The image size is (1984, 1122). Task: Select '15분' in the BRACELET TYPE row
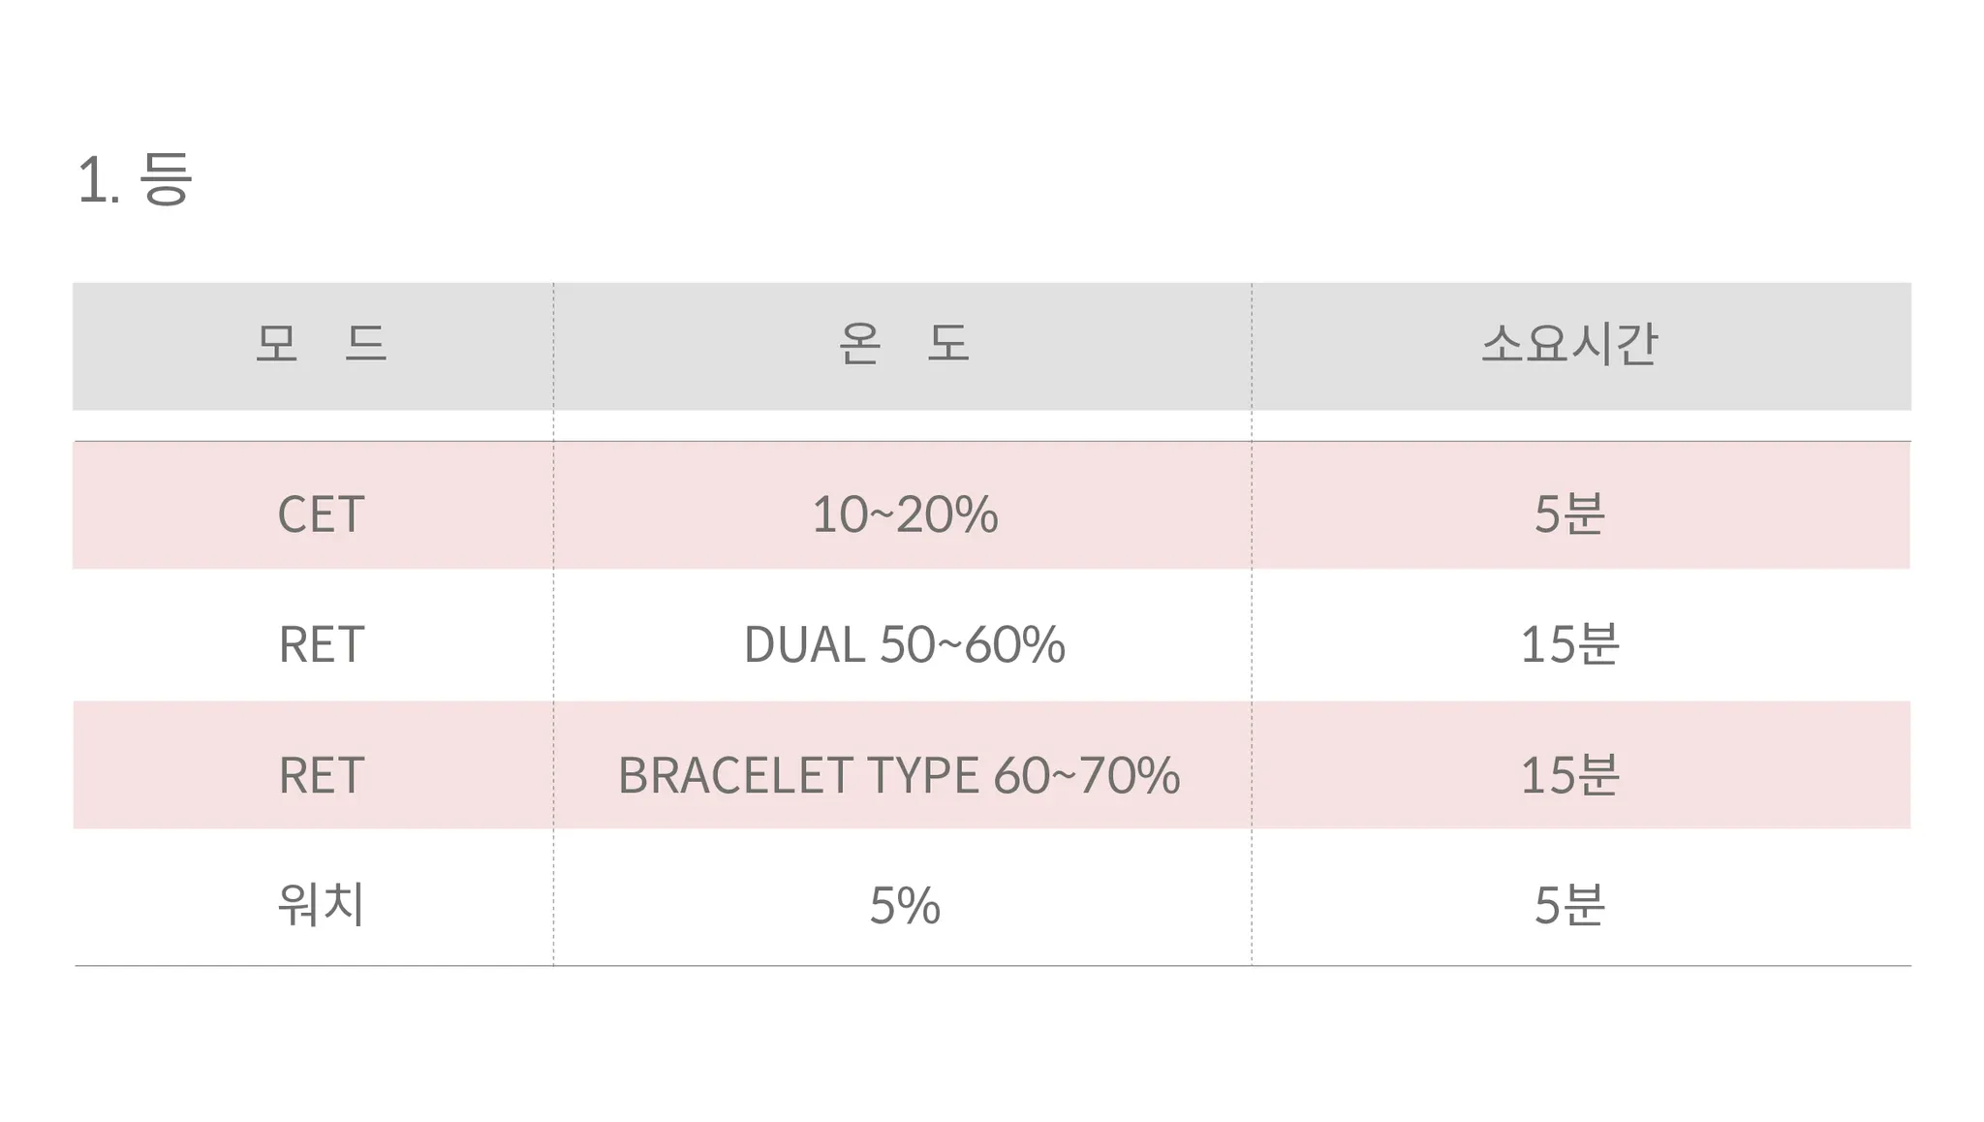[1569, 775]
